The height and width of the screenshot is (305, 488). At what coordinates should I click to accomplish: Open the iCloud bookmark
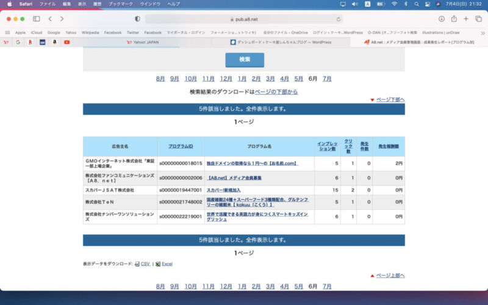click(37, 33)
